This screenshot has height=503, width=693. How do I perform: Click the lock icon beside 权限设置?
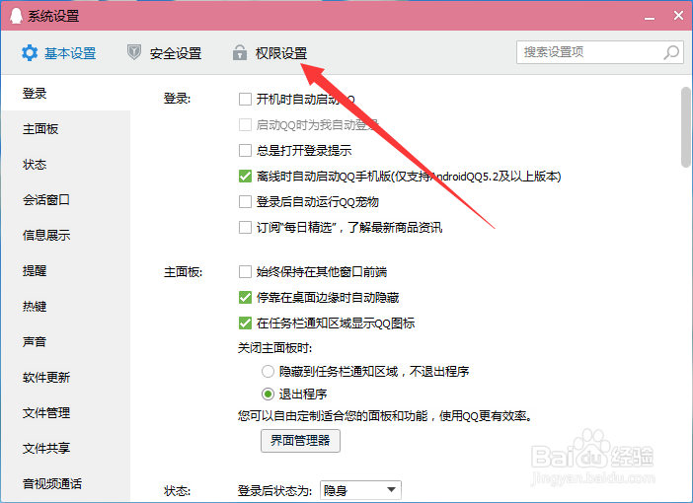pos(240,52)
